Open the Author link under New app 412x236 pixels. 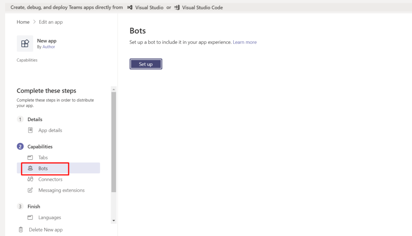pyautogui.click(x=49, y=47)
